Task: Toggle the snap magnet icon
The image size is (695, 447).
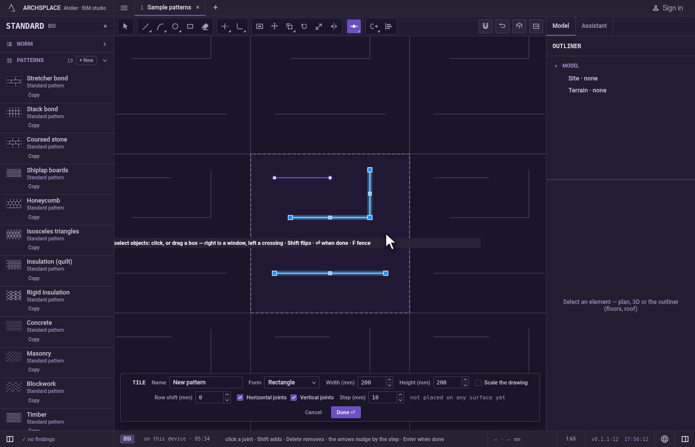Action: click(486, 26)
